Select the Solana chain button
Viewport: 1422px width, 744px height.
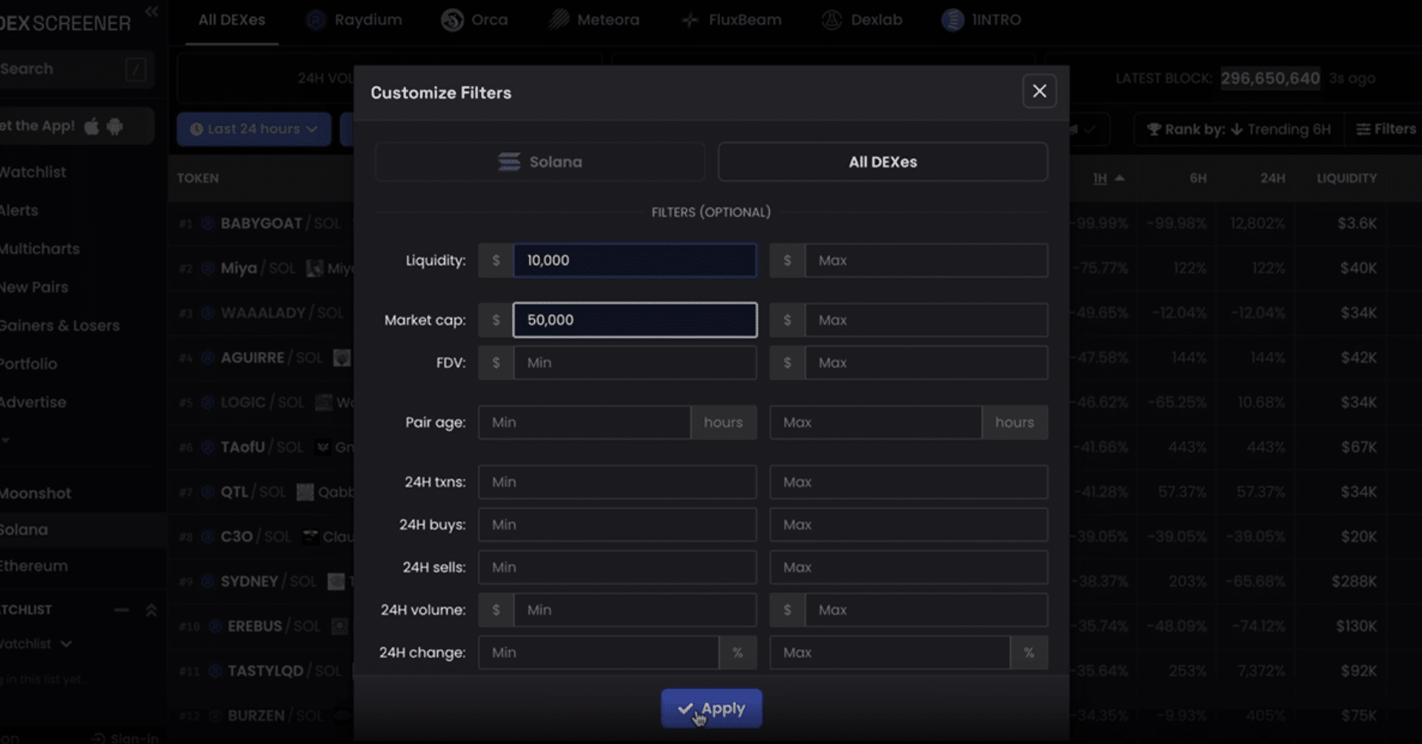coord(539,162)
